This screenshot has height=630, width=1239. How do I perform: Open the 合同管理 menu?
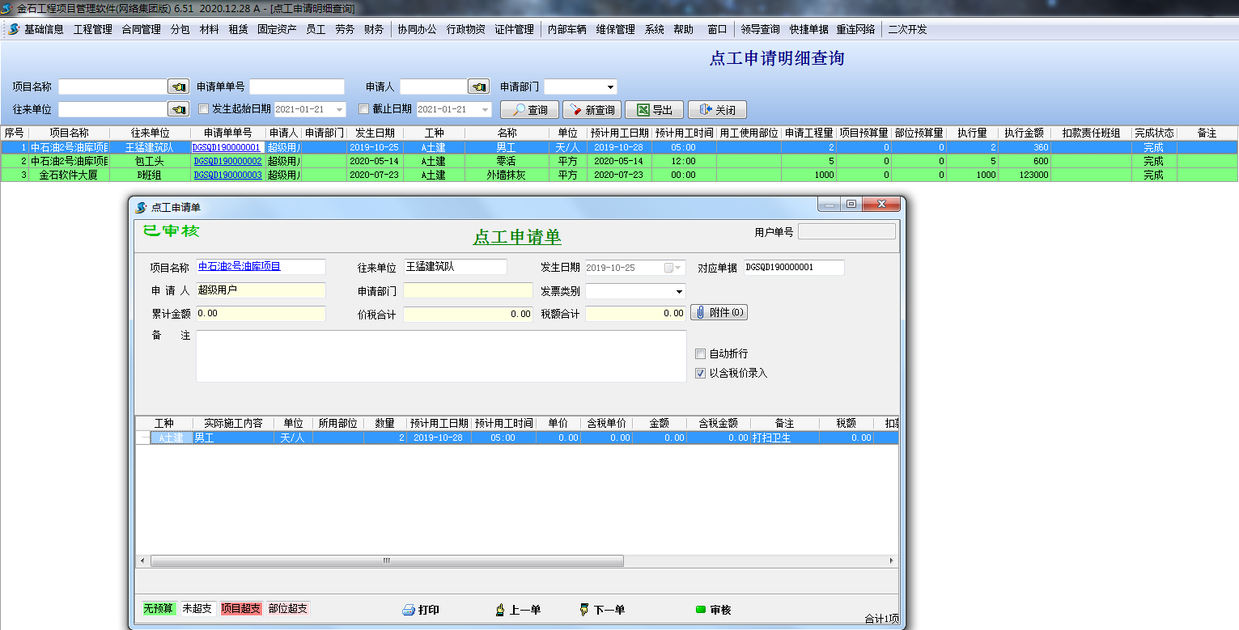pyautogui.click(x=141, y=29)
